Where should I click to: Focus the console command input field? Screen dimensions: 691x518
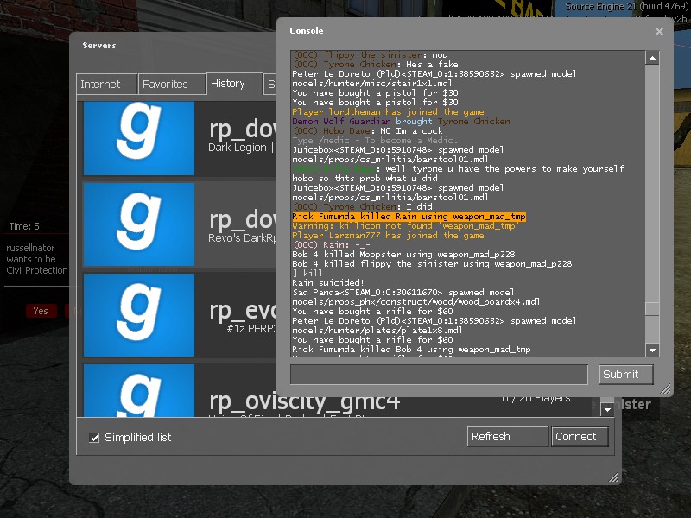tap(439, 375)
